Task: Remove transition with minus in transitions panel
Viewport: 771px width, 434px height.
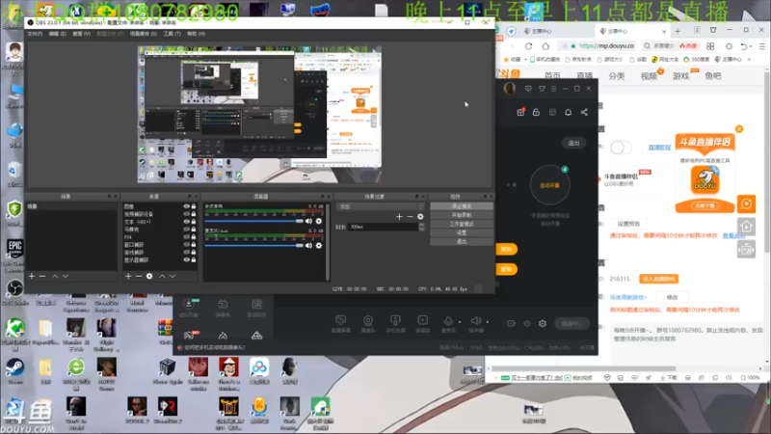Action: (410, 216)
